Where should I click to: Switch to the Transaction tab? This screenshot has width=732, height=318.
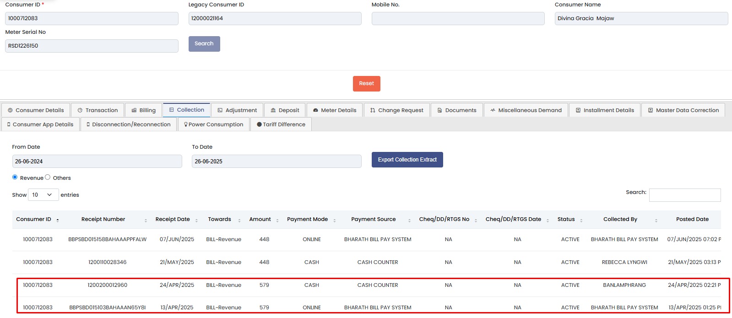[98, 110]
